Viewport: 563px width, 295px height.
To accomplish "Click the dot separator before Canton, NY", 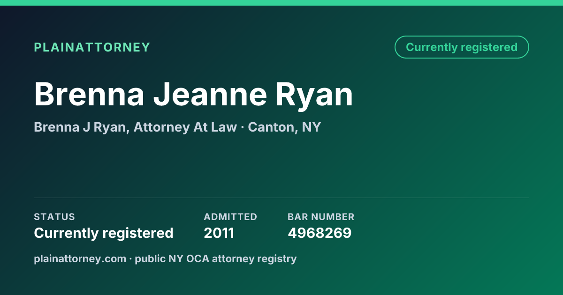I will click(x=242, y=127).
